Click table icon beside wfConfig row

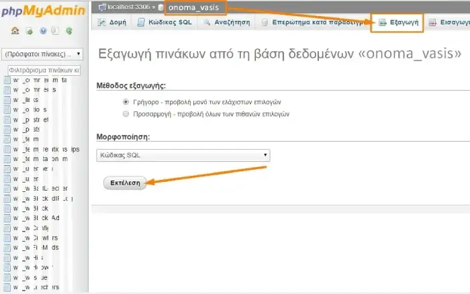pos(7,228)
